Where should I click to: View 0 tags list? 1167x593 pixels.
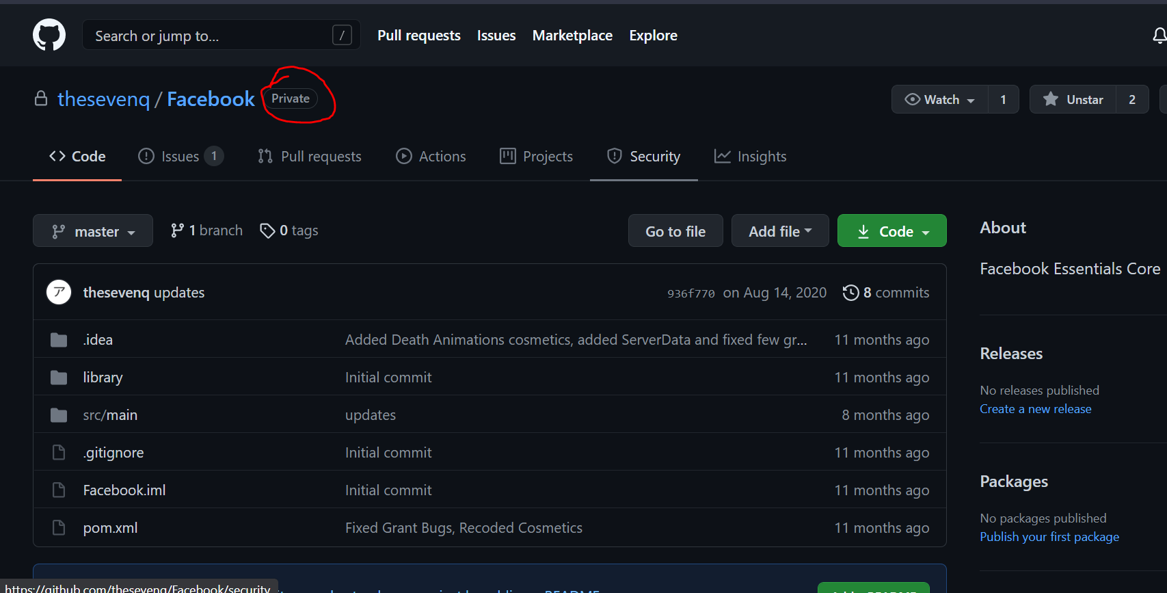point(289,230)
